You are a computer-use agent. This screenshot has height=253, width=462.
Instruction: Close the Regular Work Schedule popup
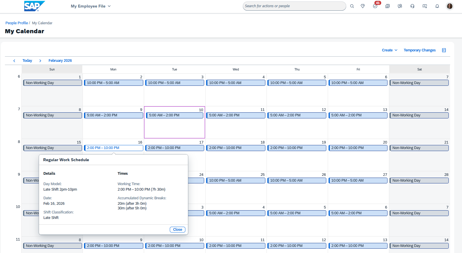[177, 230]
